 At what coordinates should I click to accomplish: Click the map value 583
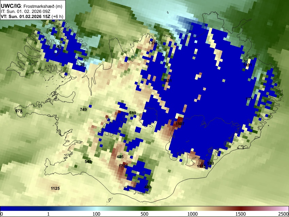pos(211,163)
